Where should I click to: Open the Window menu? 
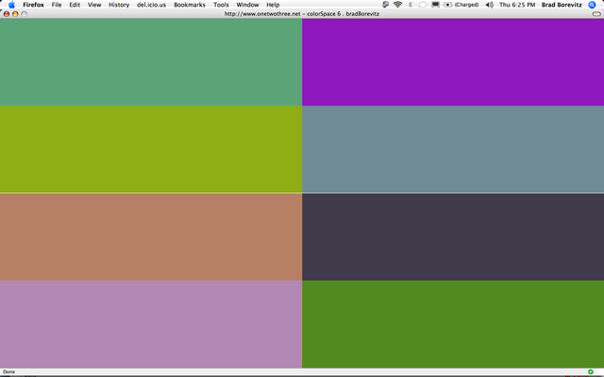tap(247, 5)
